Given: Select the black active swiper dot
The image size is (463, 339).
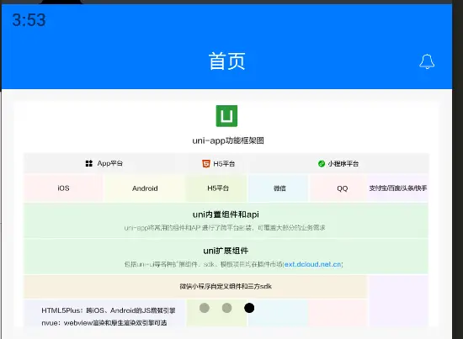Looking at the screenshot, I should click(x=249, y=308).
